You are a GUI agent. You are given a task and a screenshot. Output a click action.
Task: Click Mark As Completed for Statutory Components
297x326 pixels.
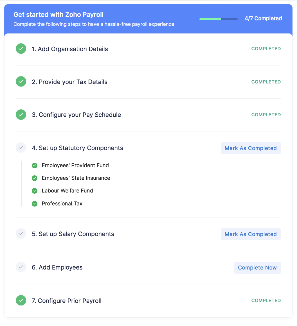pyautogui.click(x=251, y=148)
